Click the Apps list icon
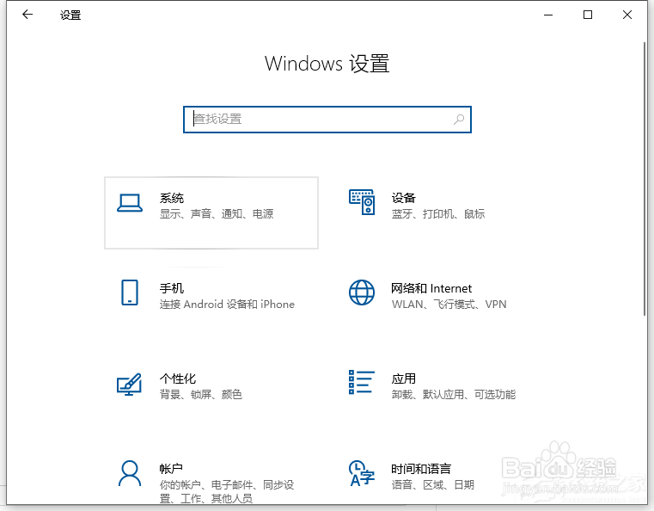Screen dimensions: 654x511 [362, 382]
